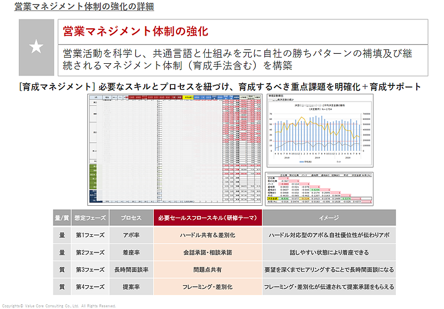Screen dimensions: 444x309
Task: Open the correlation matrix table thumbnail
Action: [x=320, y=189]
